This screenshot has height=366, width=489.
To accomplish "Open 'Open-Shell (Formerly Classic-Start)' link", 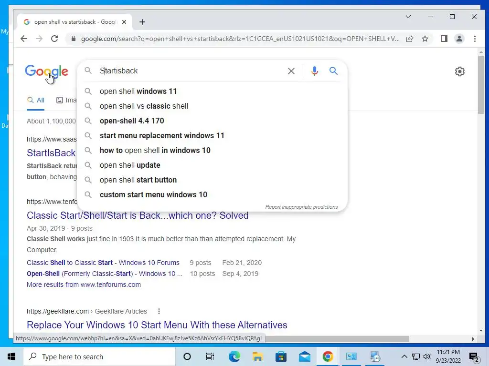I will pyautogui.click(x=105, y=274).
